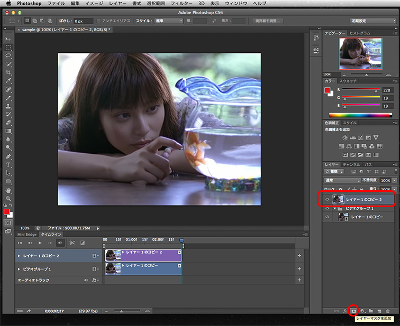Viewport: 400px width, 326px height.
Task: Add a Color Balance adjustment
Action: (x=349, y=146)
